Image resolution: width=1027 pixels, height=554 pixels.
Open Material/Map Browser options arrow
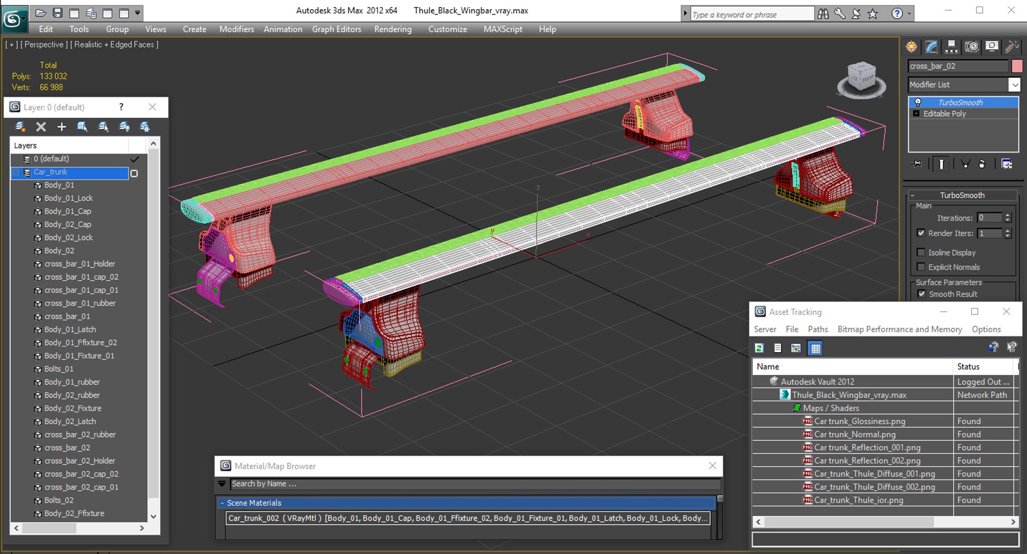[x=222, y=484]
